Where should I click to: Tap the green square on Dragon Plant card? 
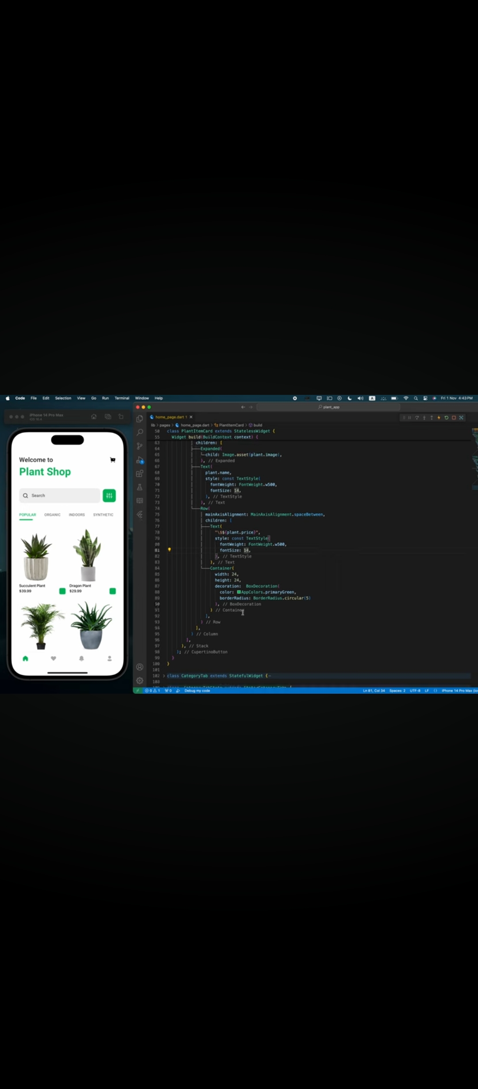112,591
